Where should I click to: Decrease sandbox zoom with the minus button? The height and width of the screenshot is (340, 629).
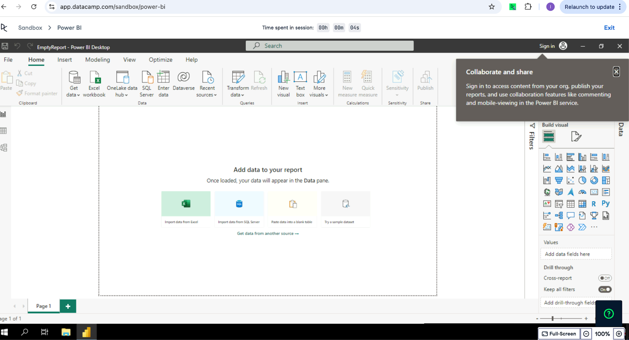(x=586, y=334)
